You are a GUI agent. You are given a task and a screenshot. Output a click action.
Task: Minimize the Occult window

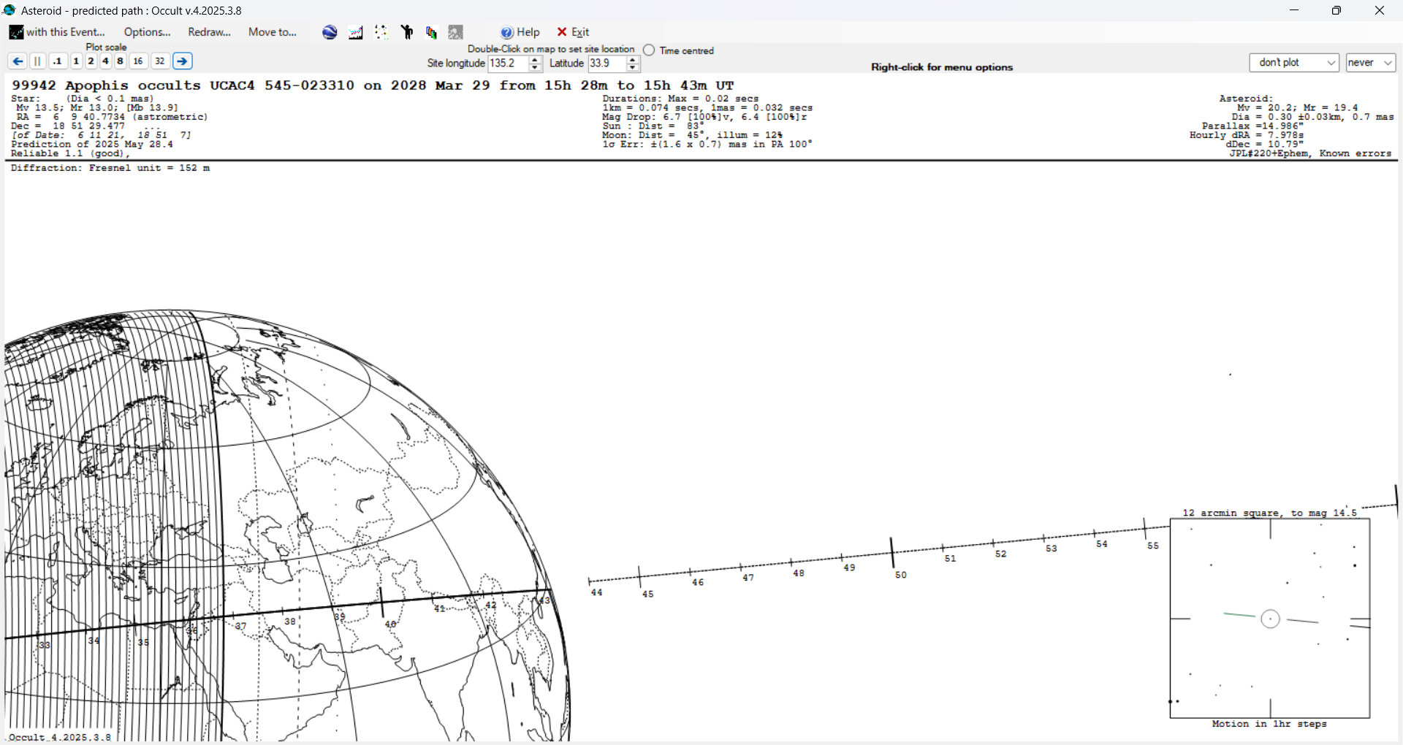(x=1294, y=10)
